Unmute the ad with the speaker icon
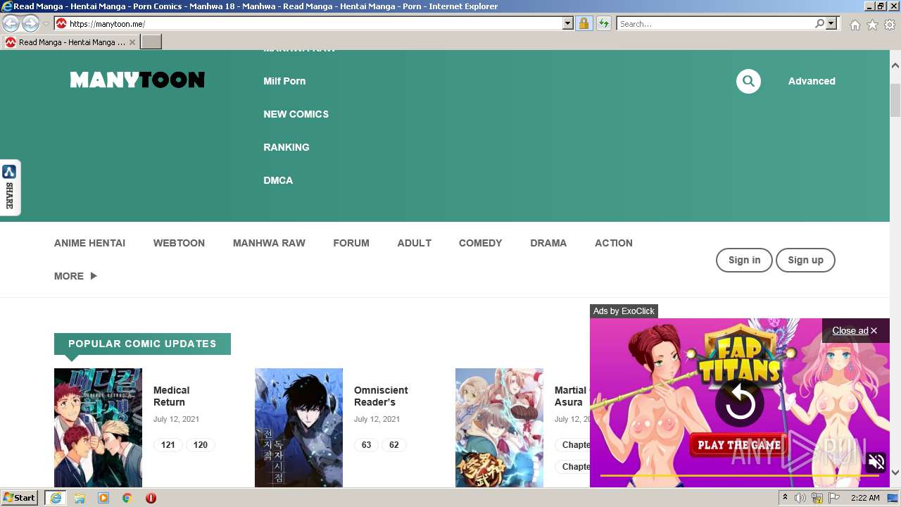Image resolution: width=901 pixels, height=507 pixels. coord(876,462)
